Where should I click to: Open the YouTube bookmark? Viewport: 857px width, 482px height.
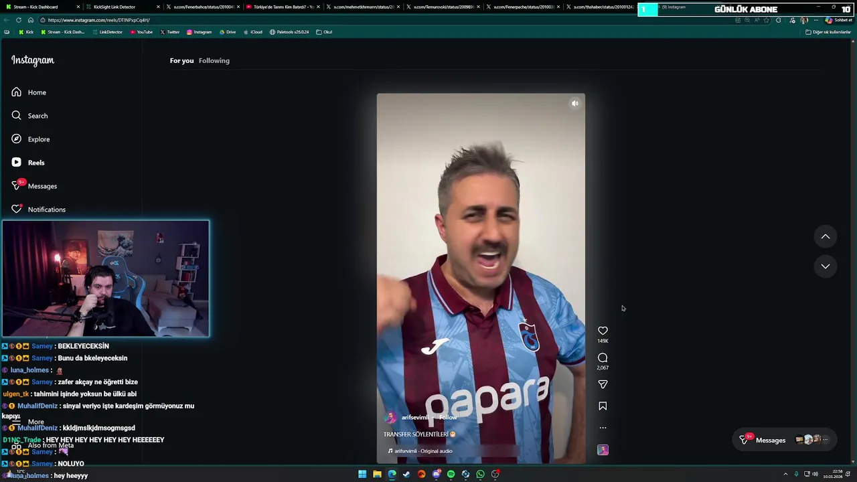(x=141, y=32)
